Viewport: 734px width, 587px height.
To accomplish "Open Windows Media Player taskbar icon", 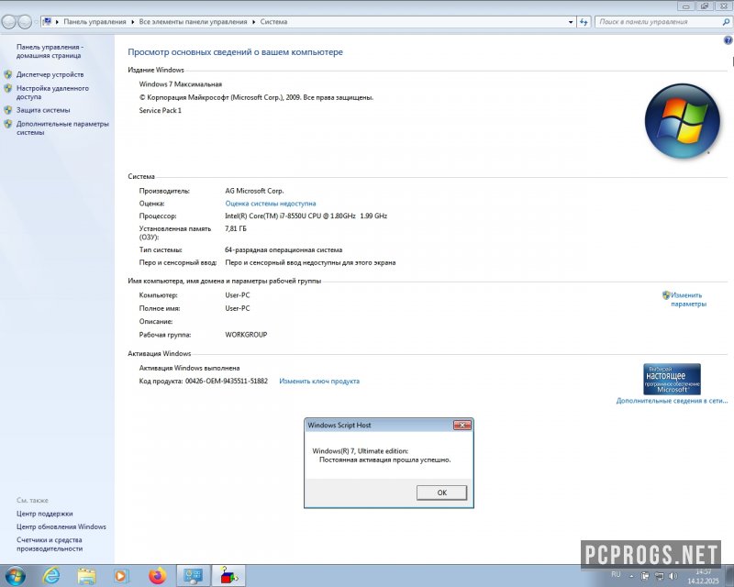I will pyautogui.click(x=121, y=576).
